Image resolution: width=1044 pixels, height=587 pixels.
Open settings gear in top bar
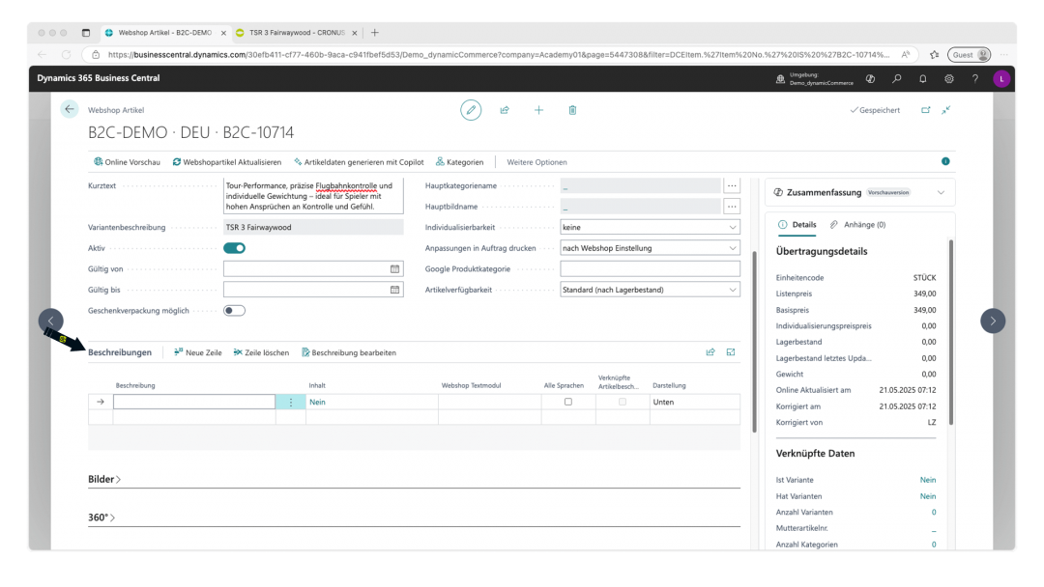[x=949, y=78]
